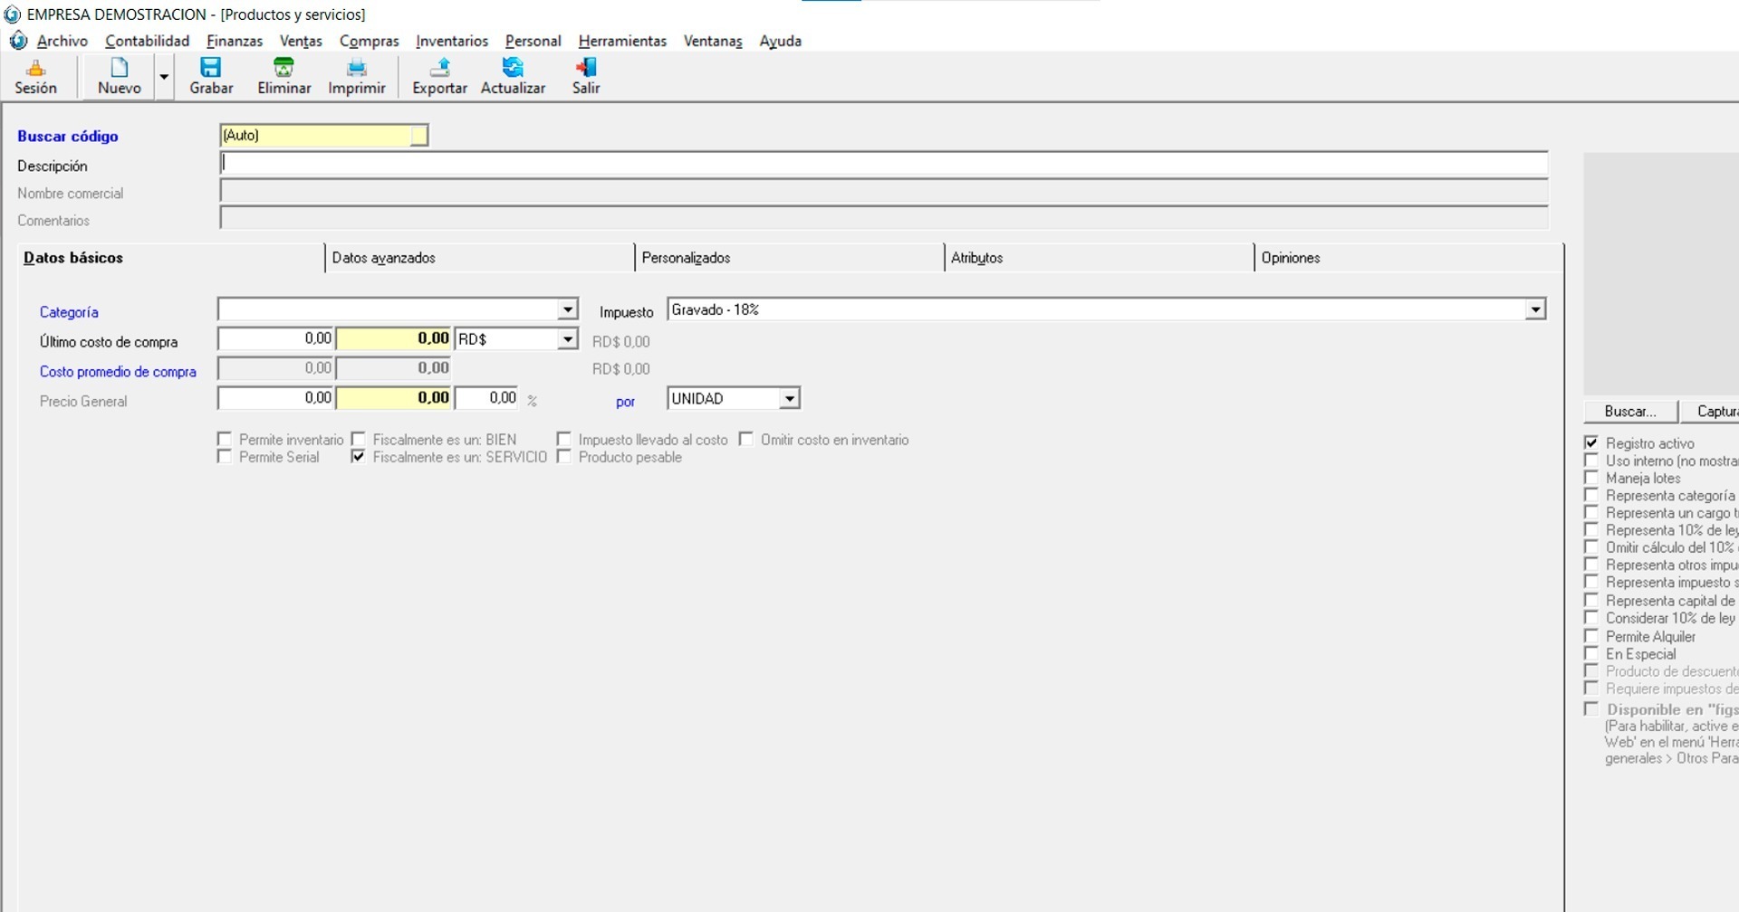Toggle the Registro activo checkbox
This screenshot has height=912, width=1739.
point(1591,443)
